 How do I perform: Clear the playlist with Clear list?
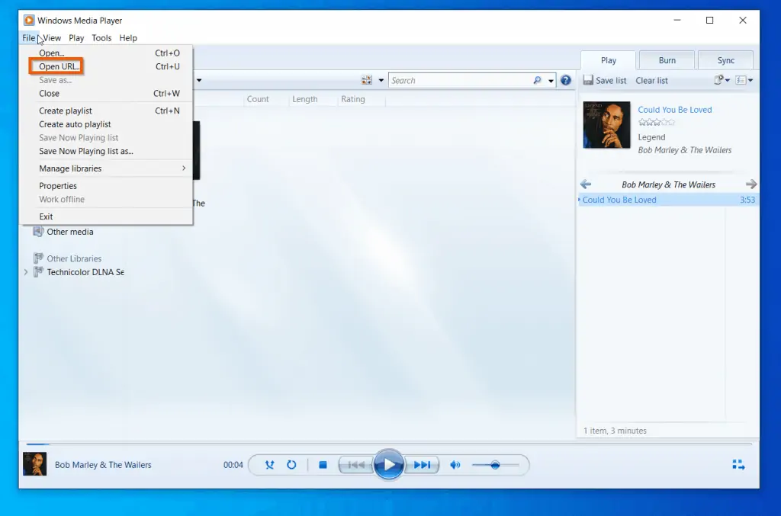651,80
